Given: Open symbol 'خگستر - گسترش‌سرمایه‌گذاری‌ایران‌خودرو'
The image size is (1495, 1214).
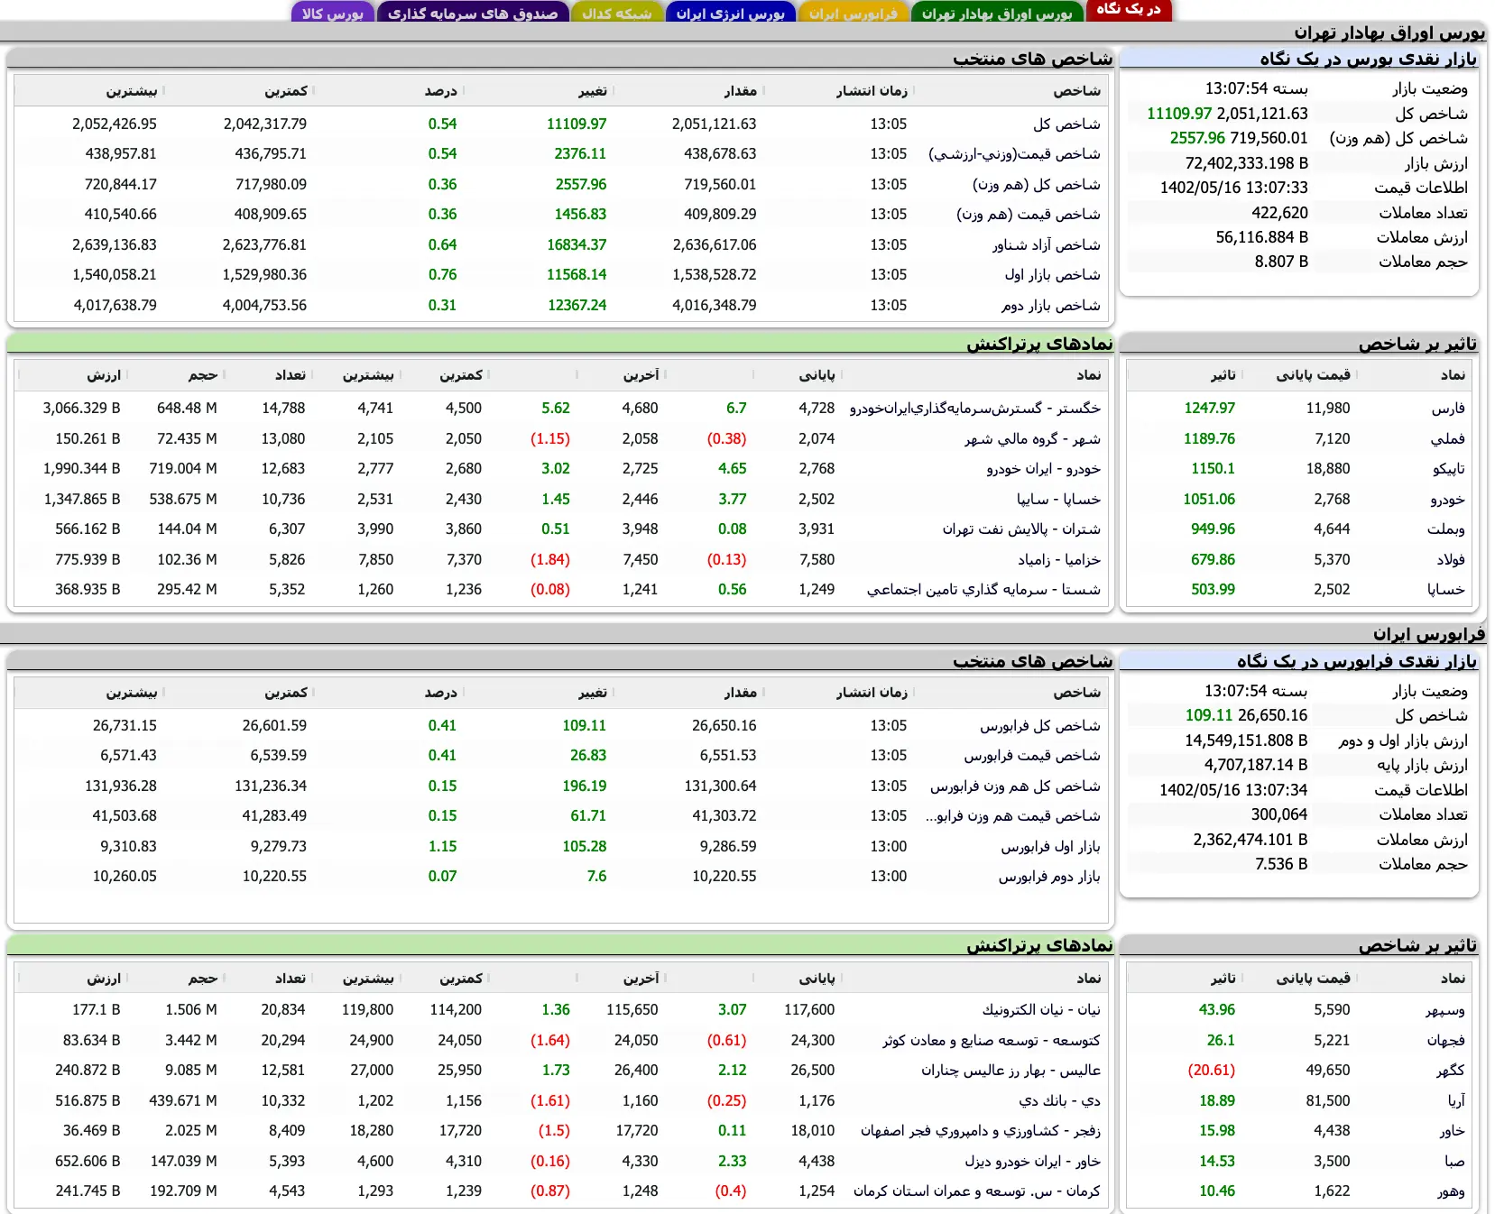Looking at the screenshot, I should coord(975,409).
